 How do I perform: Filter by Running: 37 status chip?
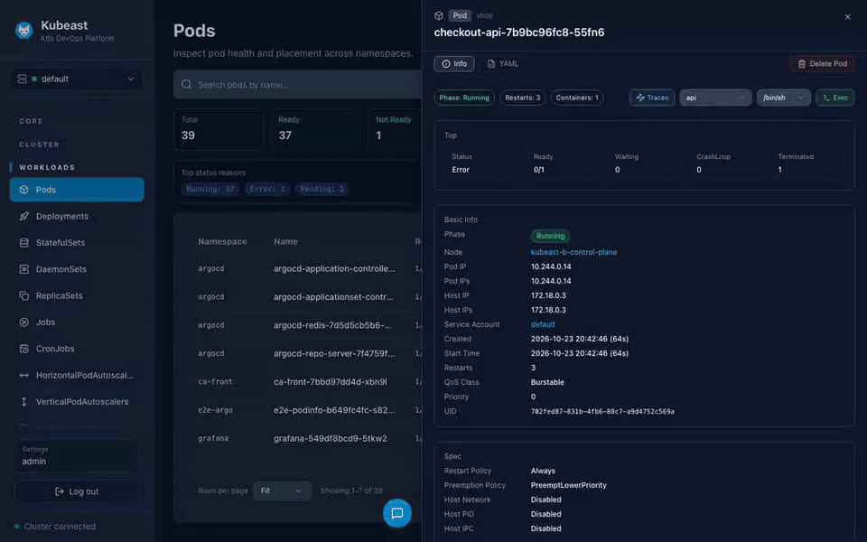click(x=210, y=189)
